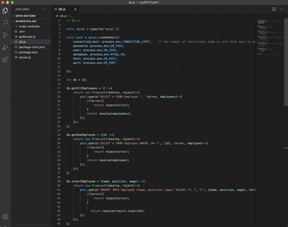The height and width of the screenshot is (227, 288).
Task: Click the code minimap preview
Action: [x=270, y=36]
